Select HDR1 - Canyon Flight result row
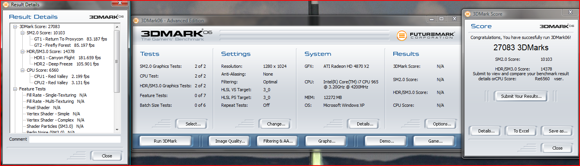 coord(67,58)
